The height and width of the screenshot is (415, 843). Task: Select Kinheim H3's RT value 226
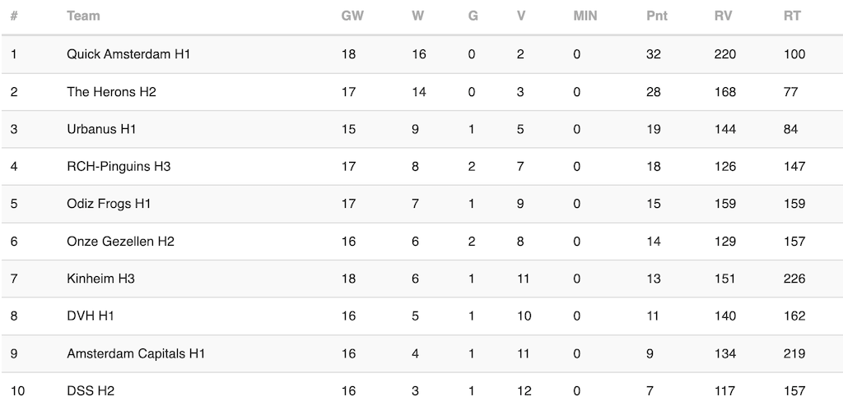(x=794, y=279)
